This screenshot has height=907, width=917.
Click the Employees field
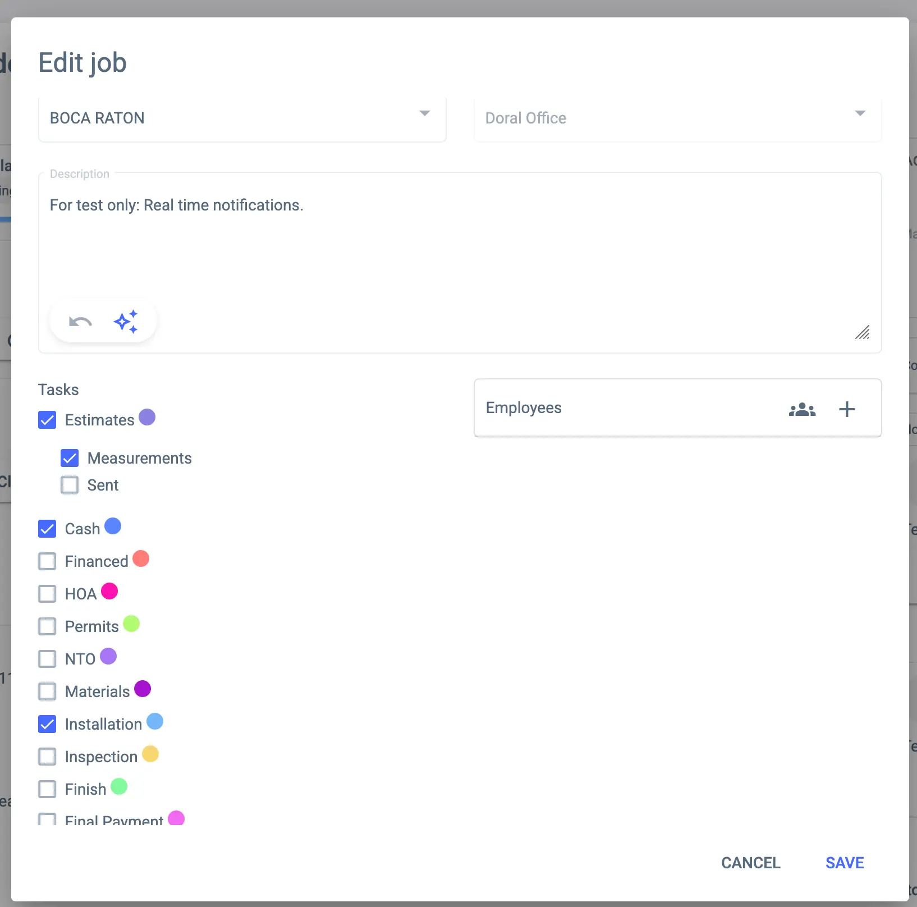click(x=617, y=408)
